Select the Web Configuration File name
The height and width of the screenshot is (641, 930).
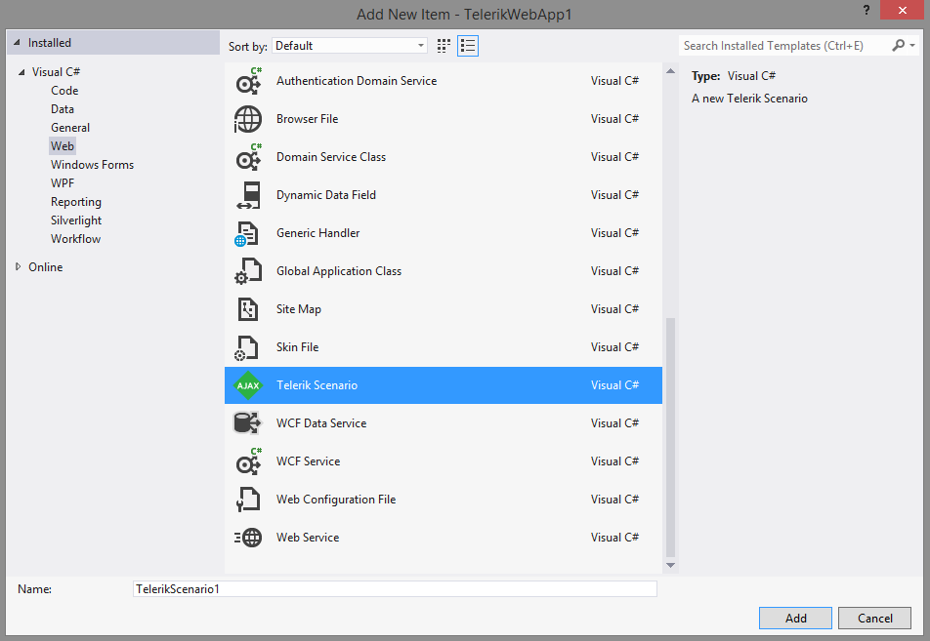336,500
